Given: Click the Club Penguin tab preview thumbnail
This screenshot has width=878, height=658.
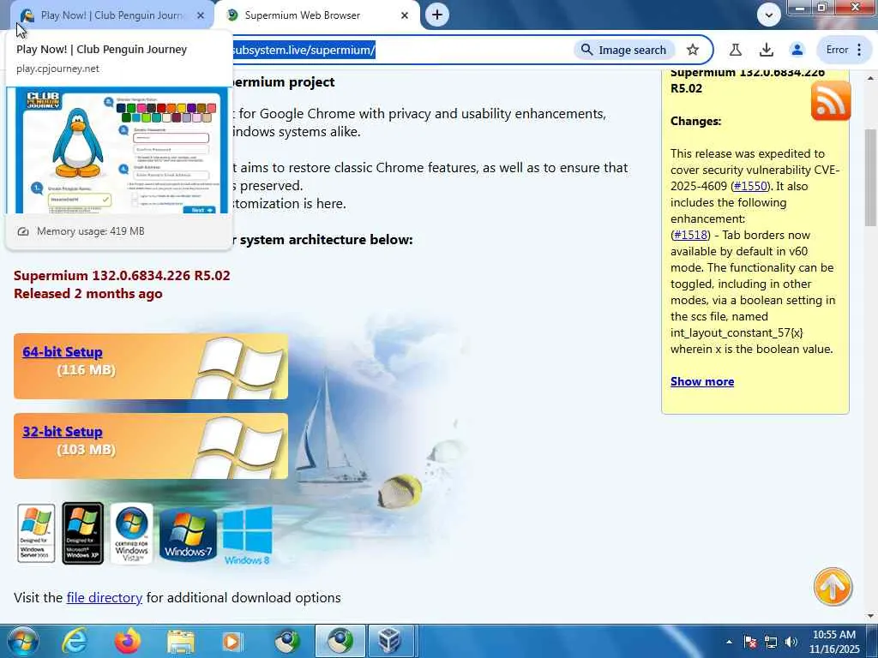Looking at the screenshot, I should (117, 150).
